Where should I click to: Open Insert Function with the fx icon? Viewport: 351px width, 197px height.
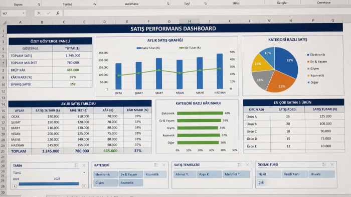[x=58, y=13]
